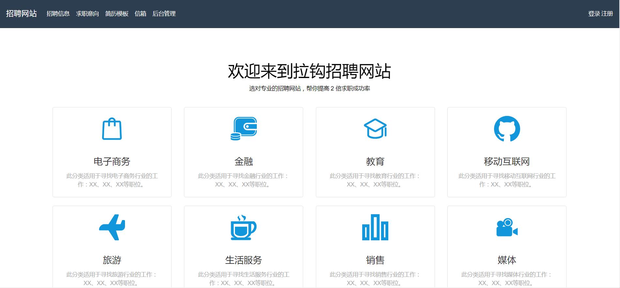This screenshot has height=288, width=620.
Task: Click the airplane icon for 旅游
Action: click(112, 227)
